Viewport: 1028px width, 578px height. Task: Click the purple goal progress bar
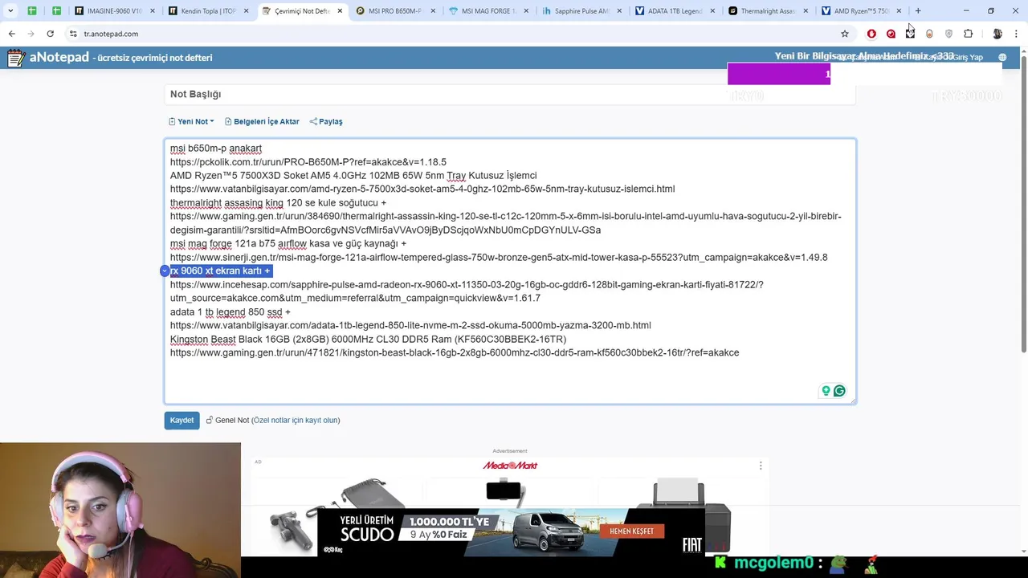coord(778,75)
